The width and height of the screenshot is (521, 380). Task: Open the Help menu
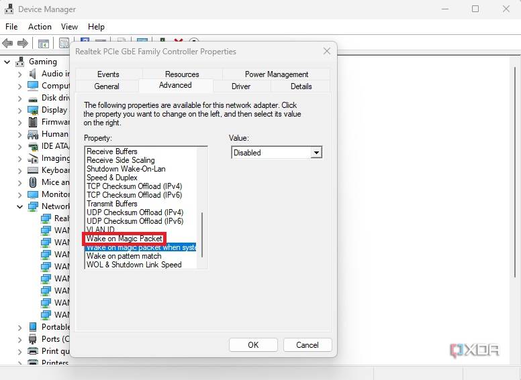pyautogui.click(x=96, y=27)
